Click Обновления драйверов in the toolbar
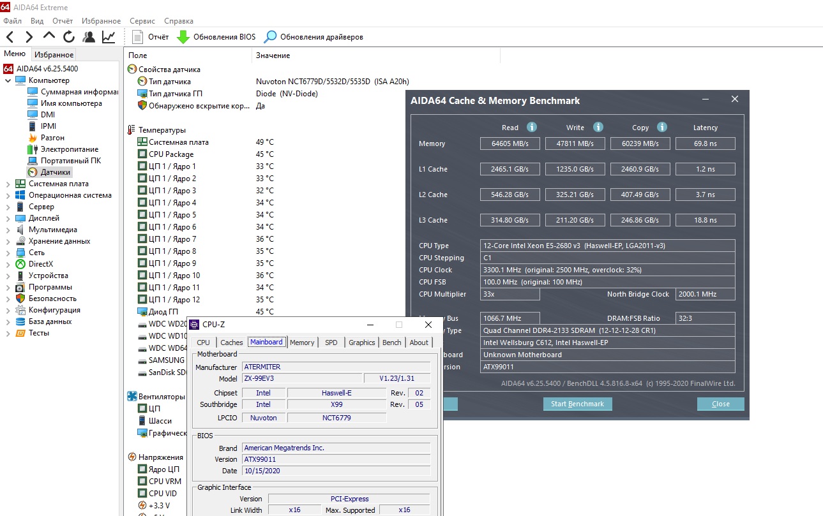 tap(314, 37)
